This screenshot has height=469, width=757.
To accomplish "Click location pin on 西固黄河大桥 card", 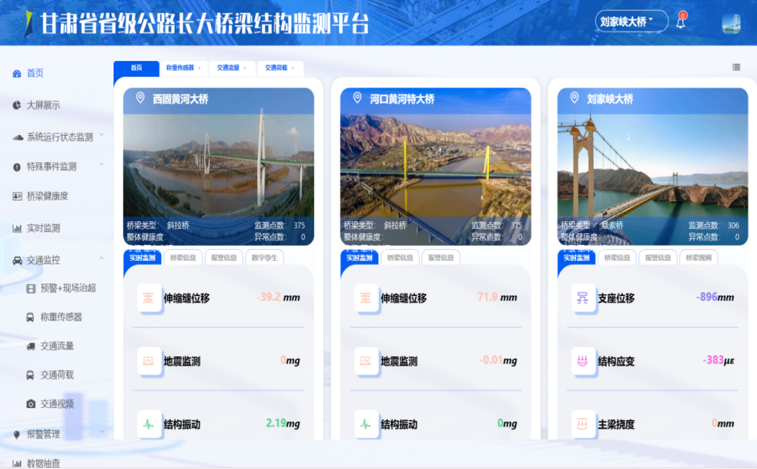I will click(140, 98).
